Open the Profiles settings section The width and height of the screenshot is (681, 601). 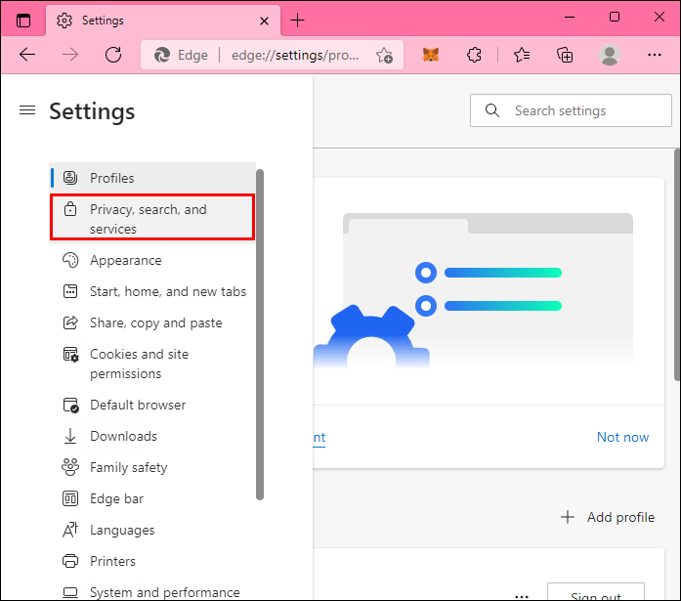coord(152,178)
